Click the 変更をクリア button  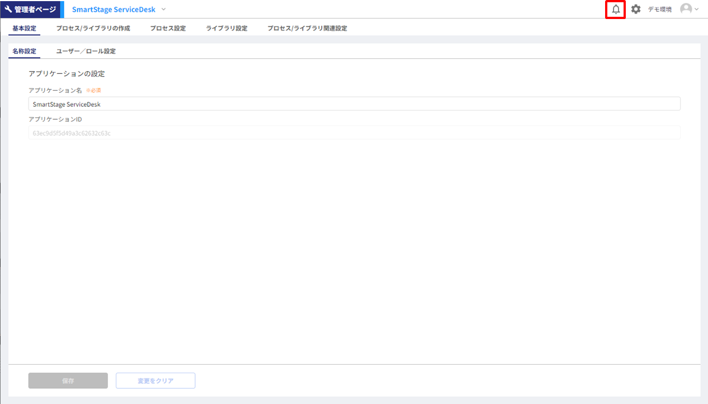(x=155, y=380)
